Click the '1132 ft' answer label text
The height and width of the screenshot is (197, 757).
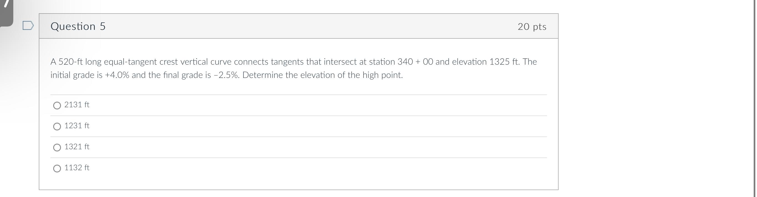pos(77,168)
